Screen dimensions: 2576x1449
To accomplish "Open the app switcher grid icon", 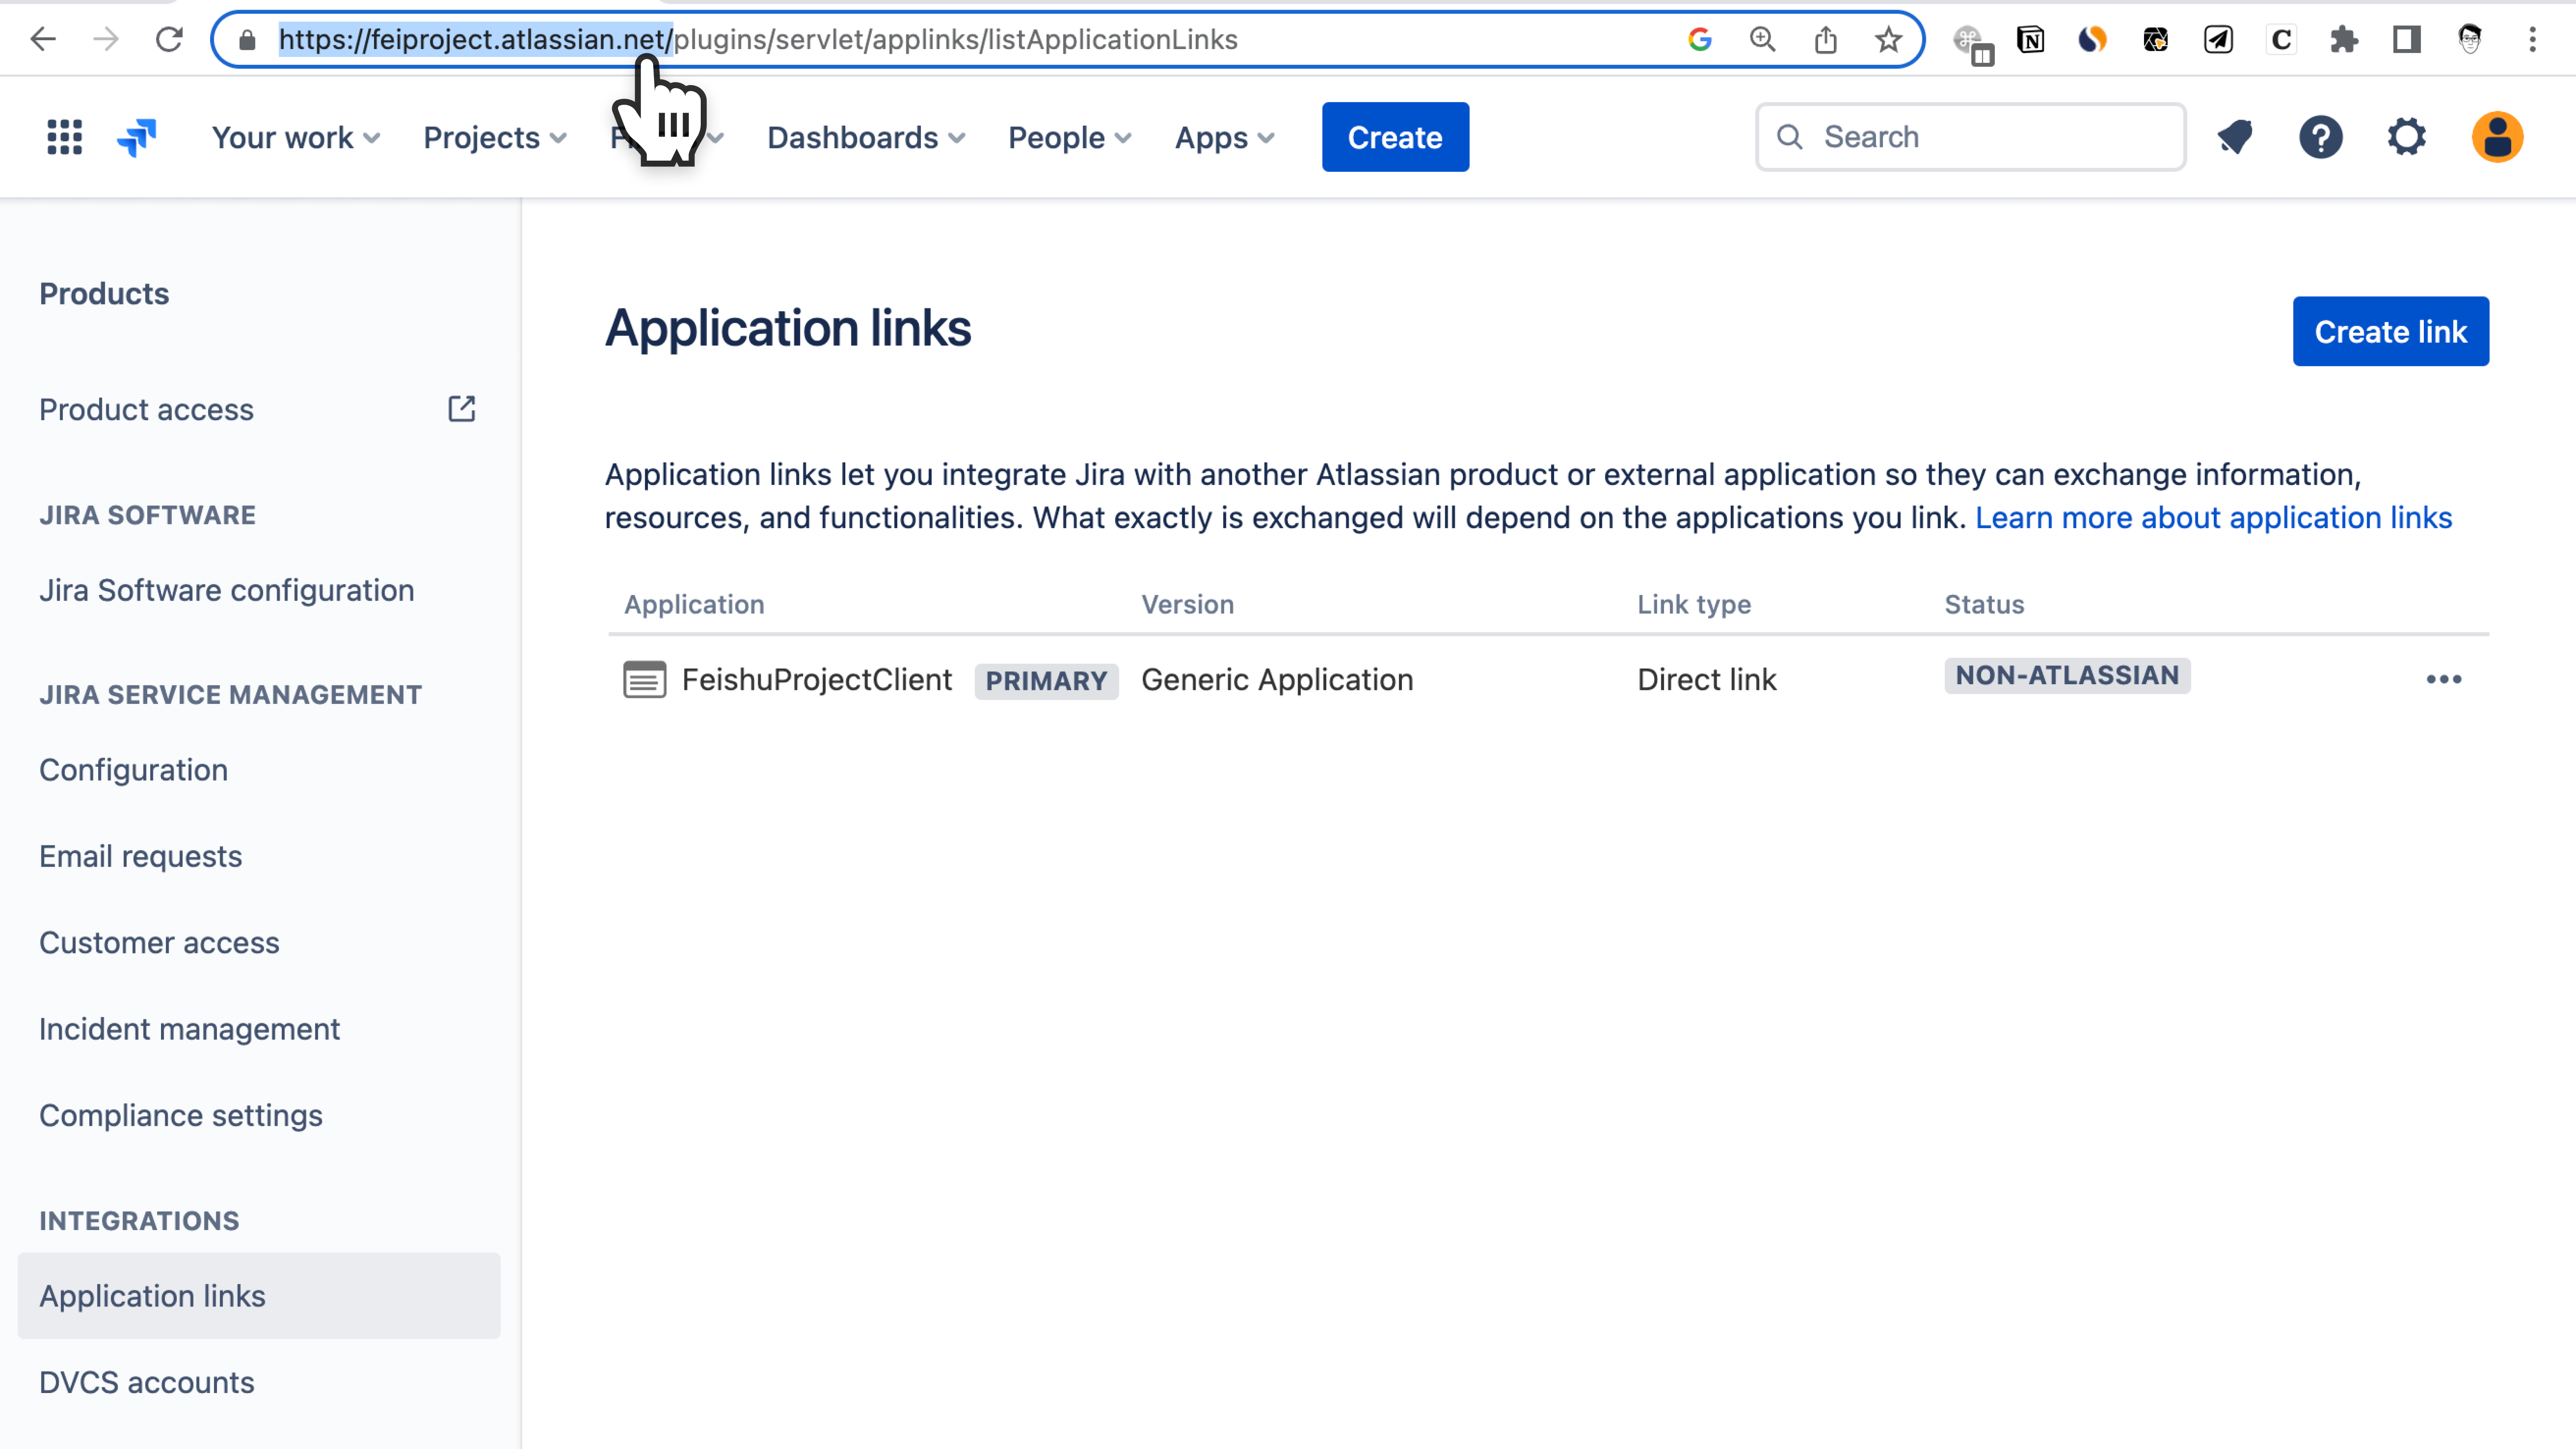I will (65, 137).
